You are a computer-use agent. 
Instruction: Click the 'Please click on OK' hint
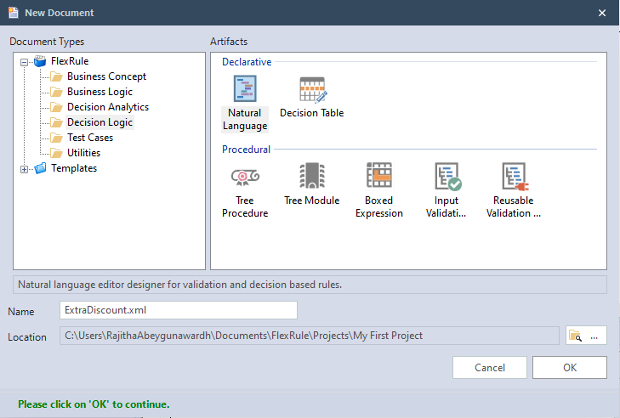[x=94, y=404]
